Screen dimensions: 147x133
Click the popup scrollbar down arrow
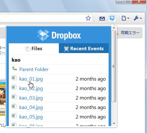click(114, 123)
